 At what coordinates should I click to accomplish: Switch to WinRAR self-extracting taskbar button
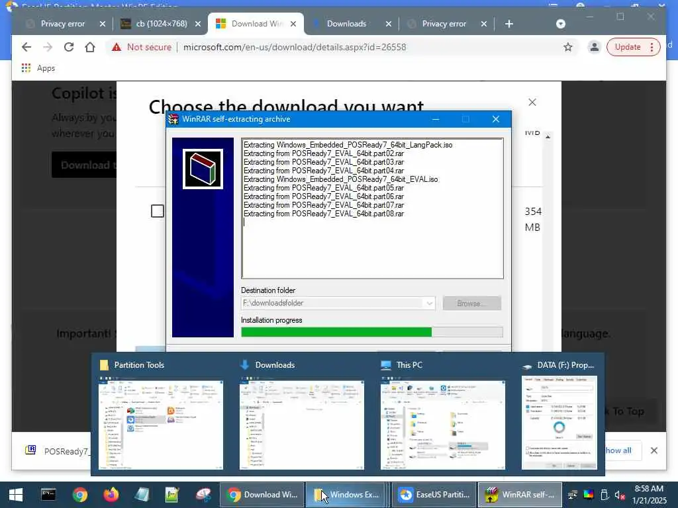pos(520,495)
